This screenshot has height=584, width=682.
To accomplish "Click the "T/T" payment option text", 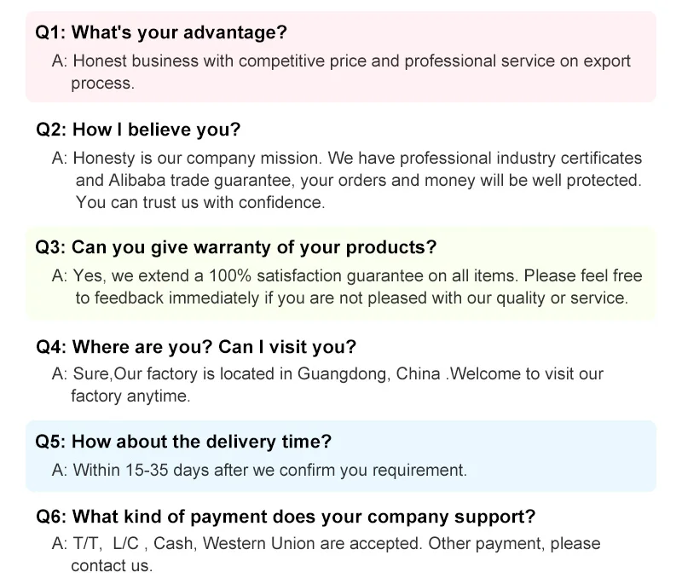I will (x=88, y=544).
